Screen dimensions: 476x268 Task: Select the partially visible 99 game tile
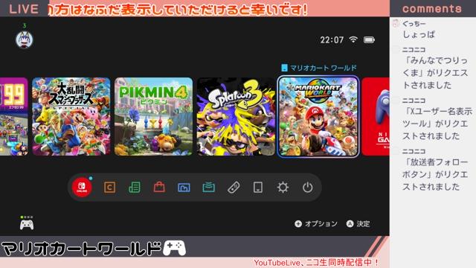coord(14,117)
